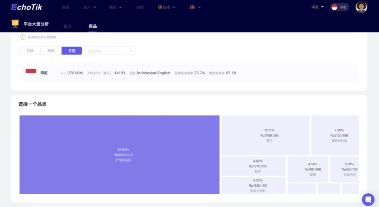Expand the 达人 menu in top navigation
Screen dimensions: 379x207
(x=90, y=7)
